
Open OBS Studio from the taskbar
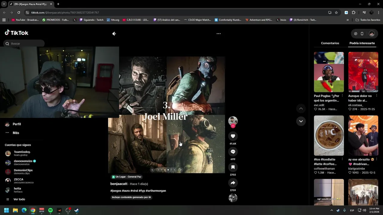click(68, 210)
